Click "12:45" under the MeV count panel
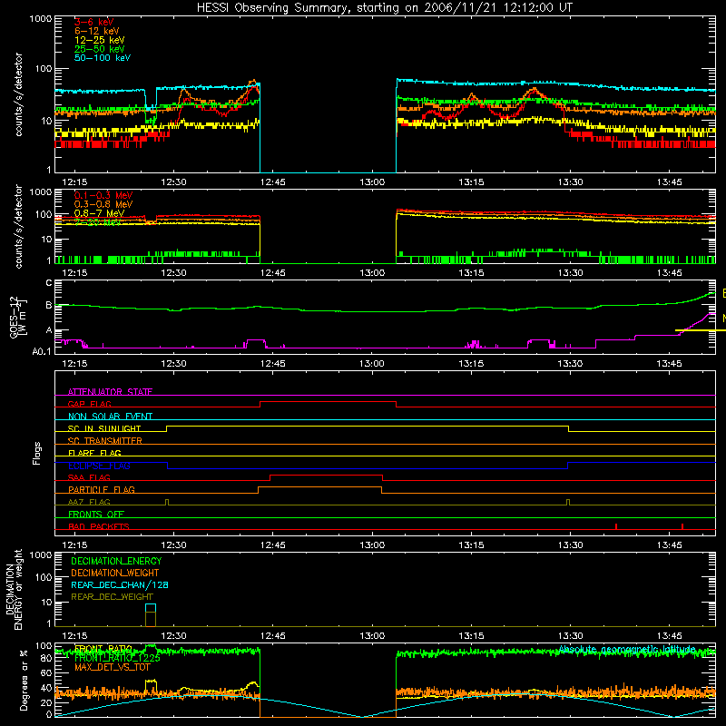Screen dimensions: 726x726 (x=273, y=273)
